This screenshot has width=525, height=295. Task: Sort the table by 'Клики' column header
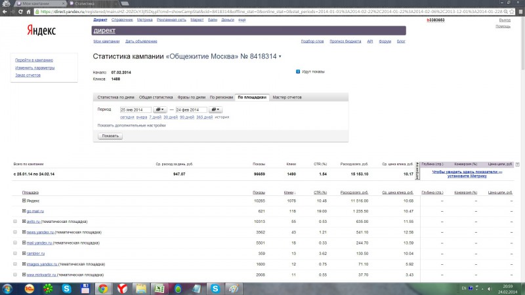pyautogui.click(x=289, y=193)
